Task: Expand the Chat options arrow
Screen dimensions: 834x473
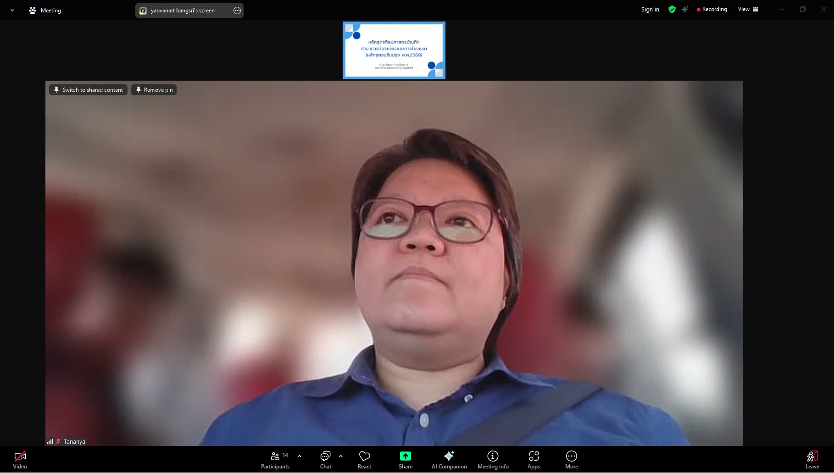Action: (341, 456)
